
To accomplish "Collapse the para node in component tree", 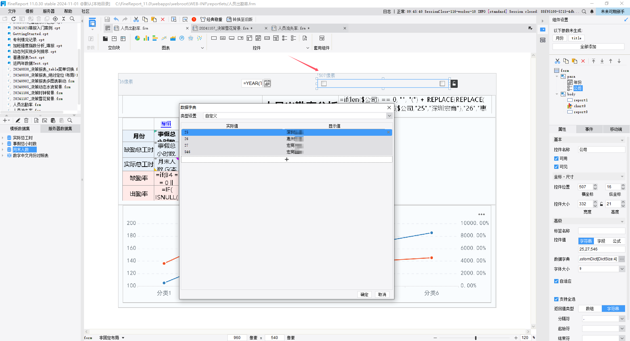I will 557,76.
